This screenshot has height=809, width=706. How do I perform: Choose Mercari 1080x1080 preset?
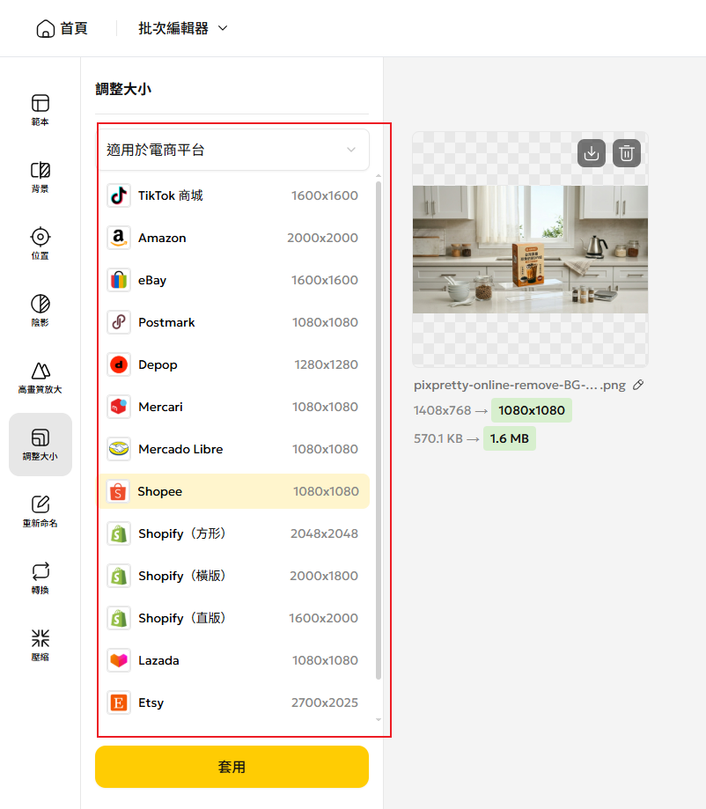(x=233, y=407)
